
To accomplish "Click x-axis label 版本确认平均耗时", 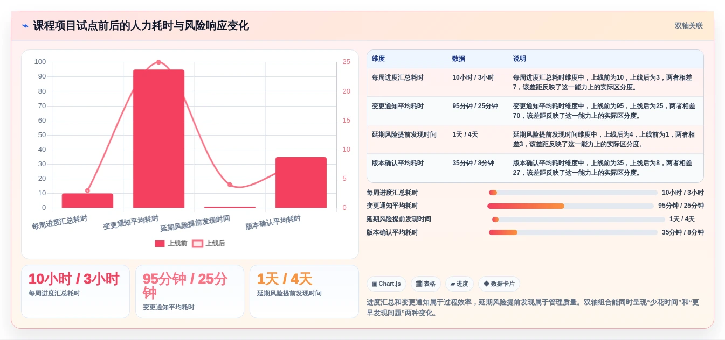I will click(x=273, y=223).
